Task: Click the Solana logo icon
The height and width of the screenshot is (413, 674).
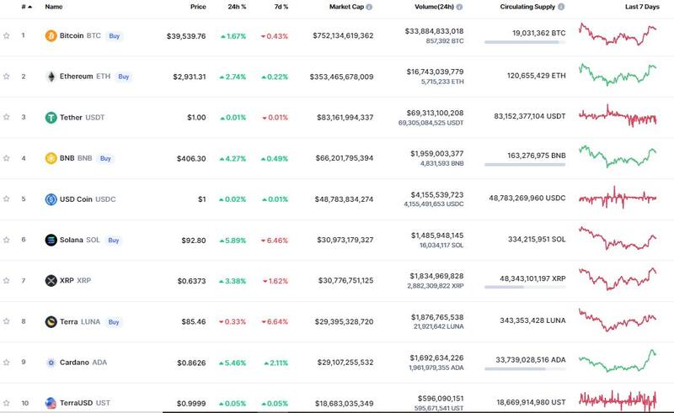Action: point(51,240)
